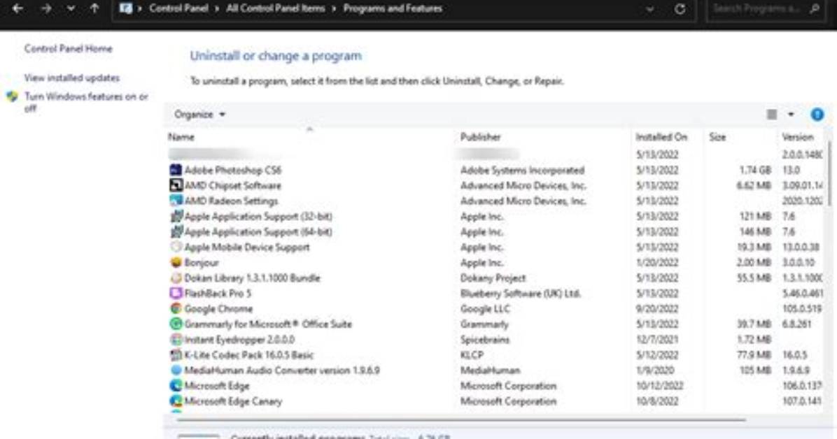
Task: Select the Microsoft Edge icon
Action: coord(176,386)
